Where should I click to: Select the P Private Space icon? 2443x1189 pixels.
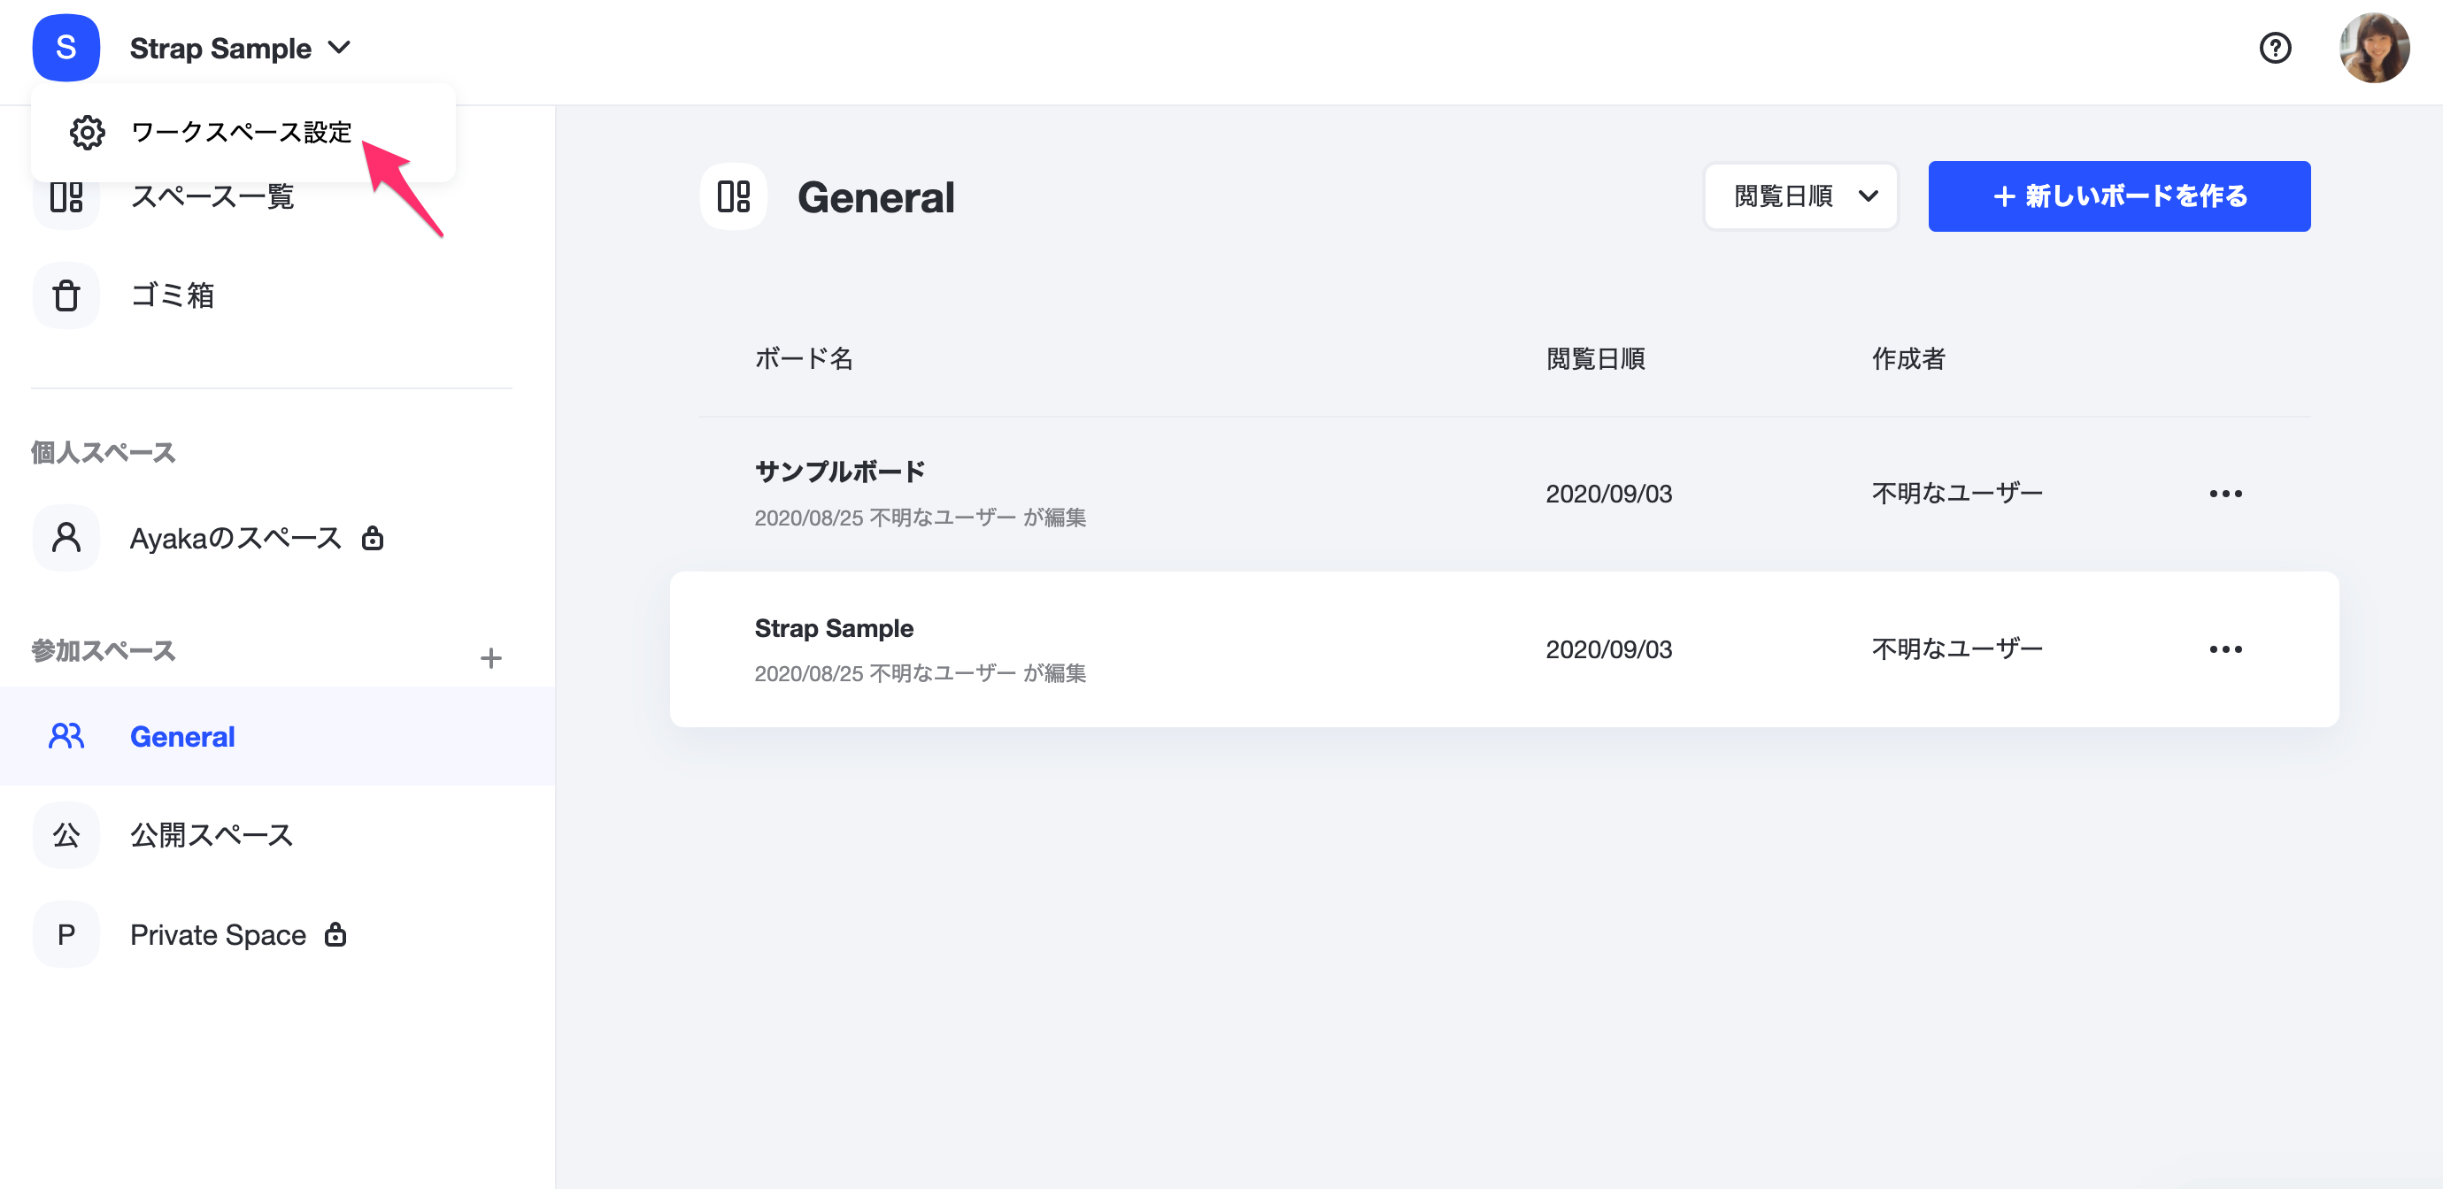[66, 935]
